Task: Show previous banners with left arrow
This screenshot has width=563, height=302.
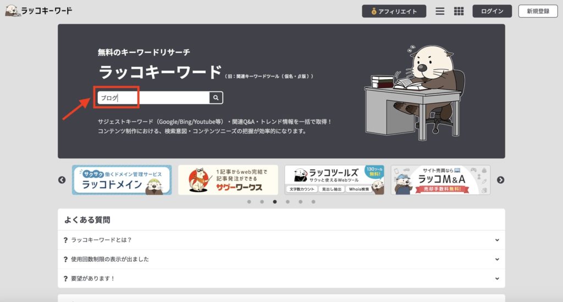Action: pos(62,180)
